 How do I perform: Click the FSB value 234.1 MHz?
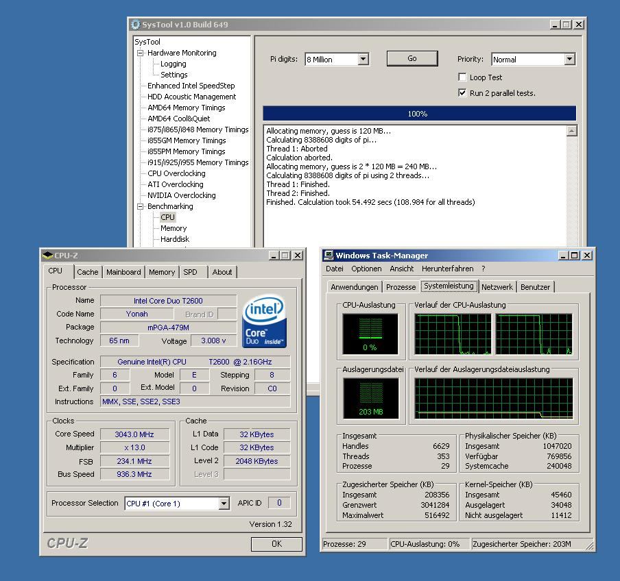point(134,461)
